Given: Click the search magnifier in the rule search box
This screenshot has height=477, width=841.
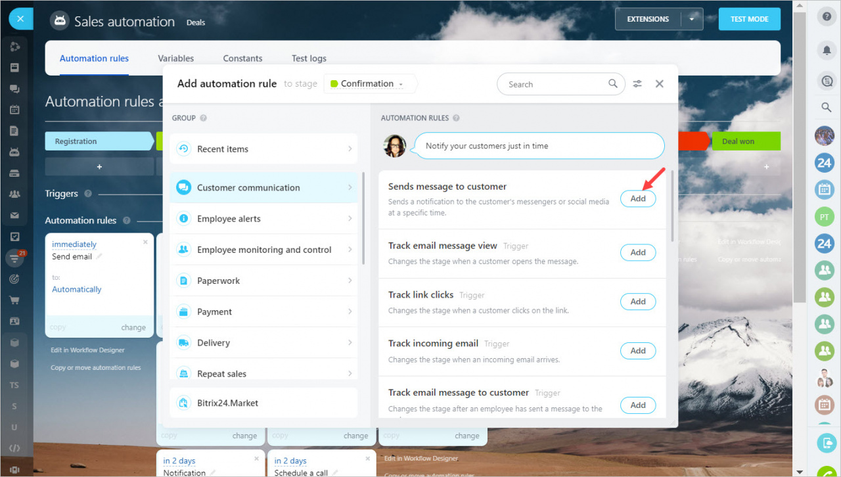Looking at the screenshot, I should (612, 83).
